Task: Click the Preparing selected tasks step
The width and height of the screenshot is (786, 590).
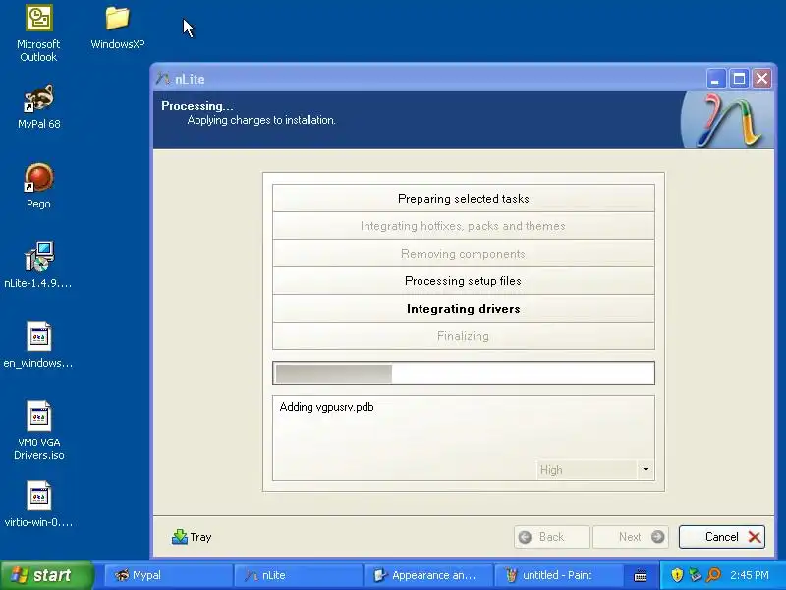Action: [x=464, y=199]
